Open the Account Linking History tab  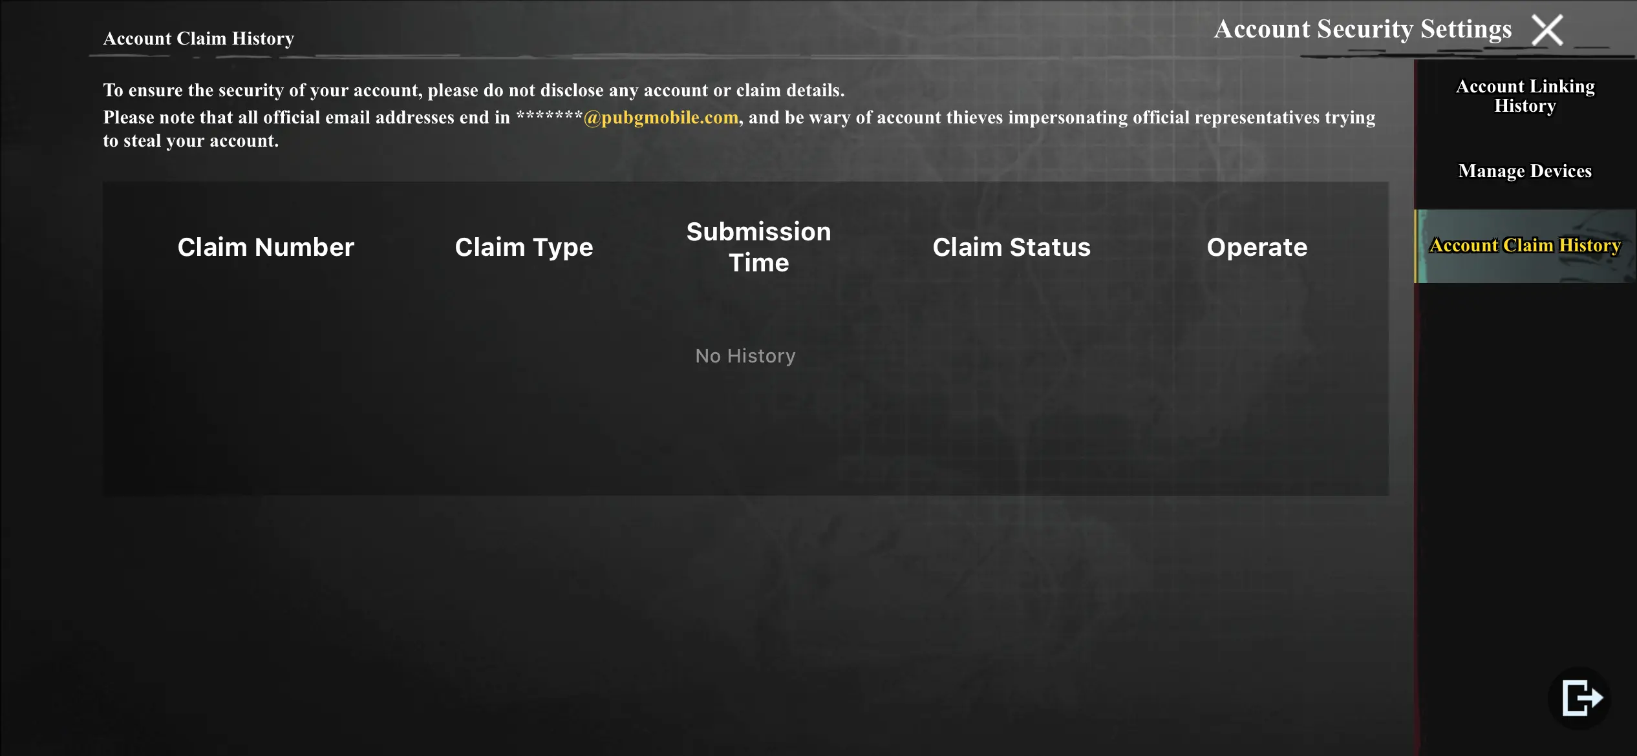1525,96
